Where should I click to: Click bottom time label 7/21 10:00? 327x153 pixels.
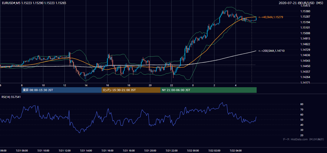coord(43,151)
